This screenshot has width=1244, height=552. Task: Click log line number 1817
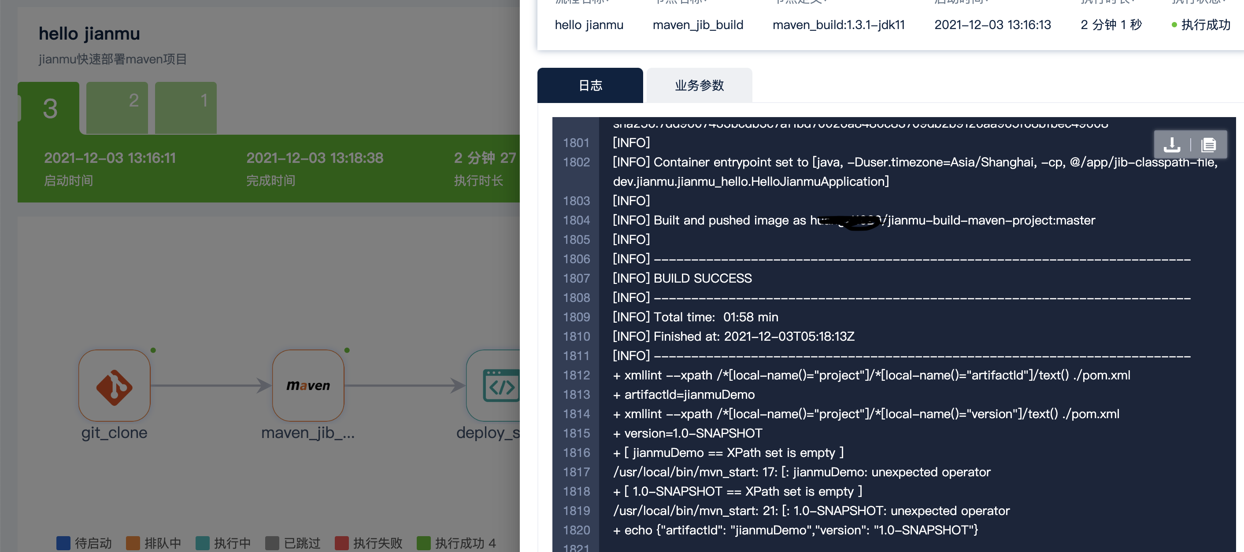point(576,472)
